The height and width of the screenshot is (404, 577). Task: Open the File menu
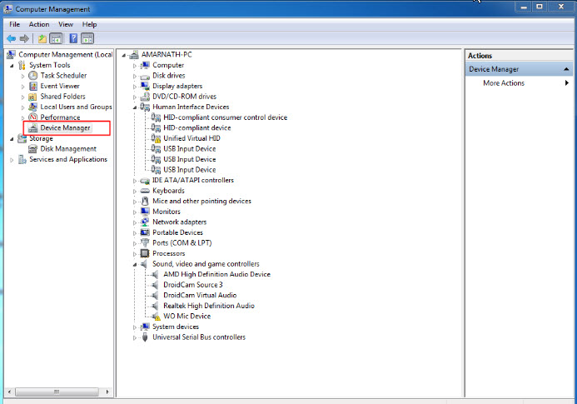(x=15, y=24)
